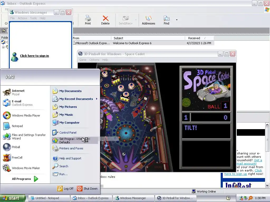The height and width of the screenshot is (202, 270).
Task: Launch Notepad from Start menu
Action: pos(13,126)
